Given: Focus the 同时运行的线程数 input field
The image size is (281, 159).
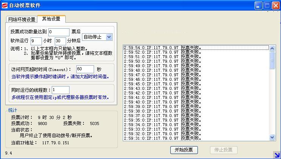Looking at the screenshot, I should tap(60, 90).
